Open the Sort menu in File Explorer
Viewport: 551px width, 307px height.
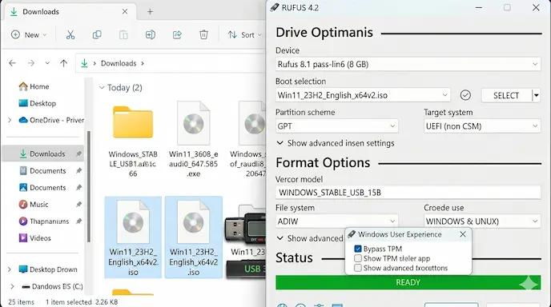click(x=244, y=34)
